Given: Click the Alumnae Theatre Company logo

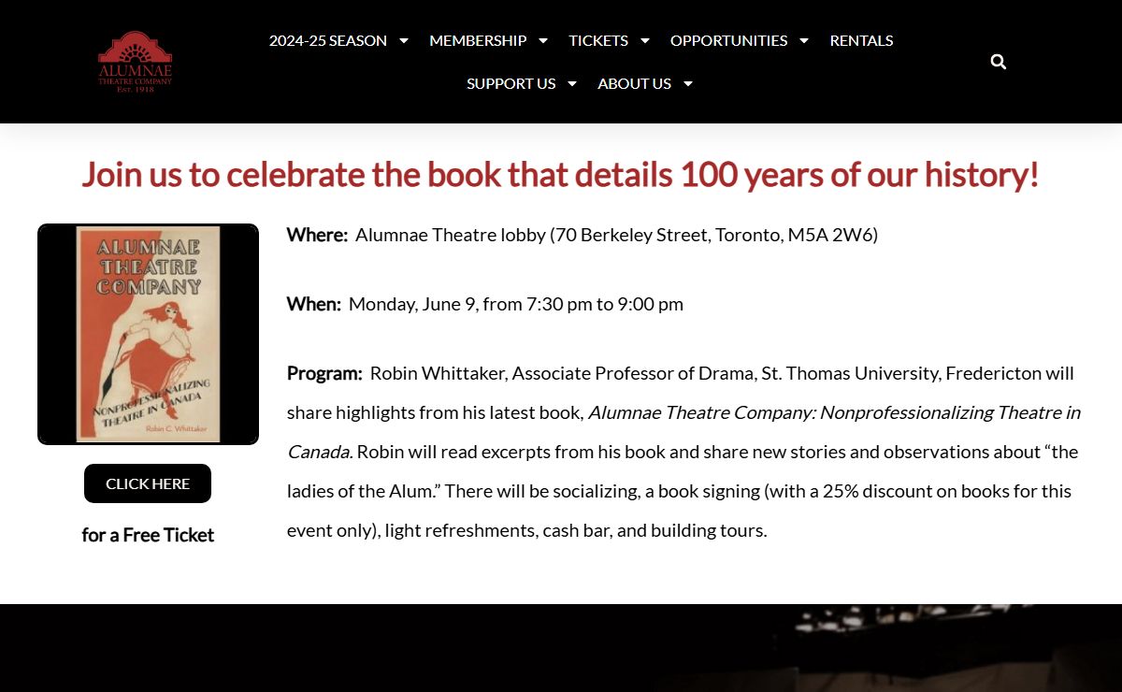Looking at the screenshot, I should pos(136,62).
